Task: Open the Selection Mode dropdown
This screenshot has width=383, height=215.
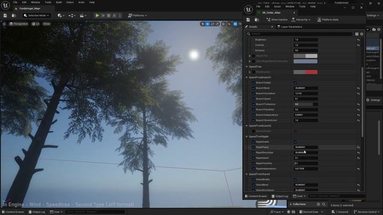Action: (37, 16)
